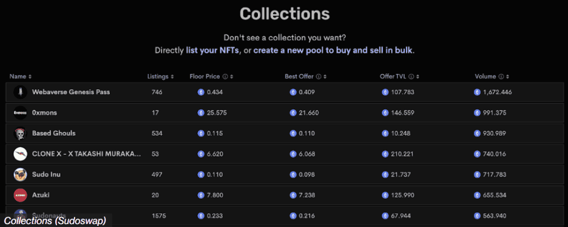Select listings count 17

pyautogui.click(x=155, y=113)
